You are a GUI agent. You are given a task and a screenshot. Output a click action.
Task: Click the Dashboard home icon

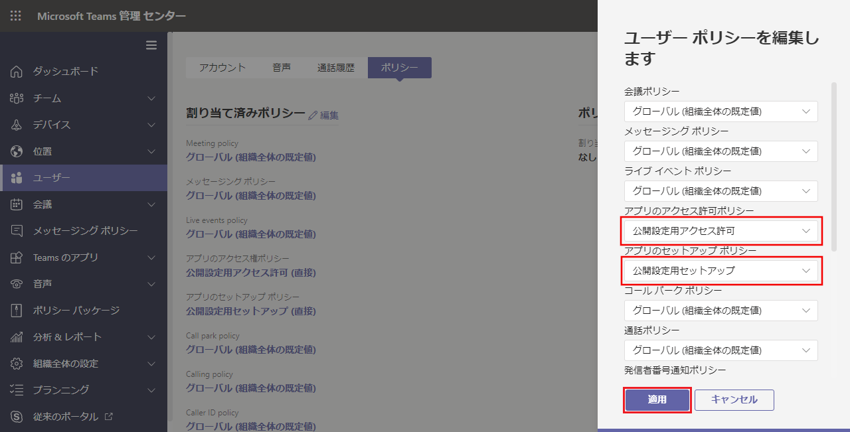pos(17,71)
